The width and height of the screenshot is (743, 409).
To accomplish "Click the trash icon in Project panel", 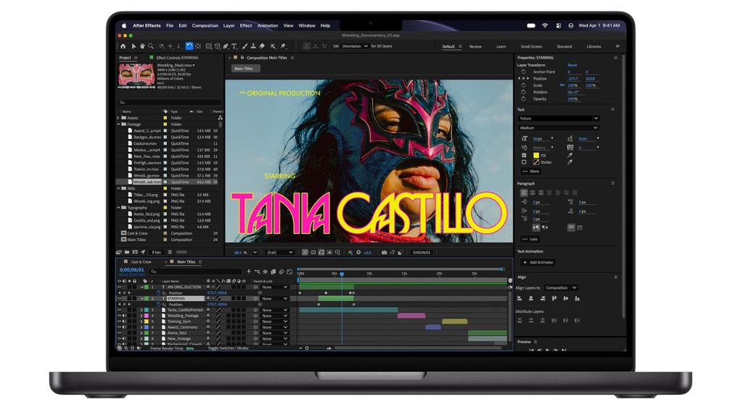I will click(x=170, y=252).
